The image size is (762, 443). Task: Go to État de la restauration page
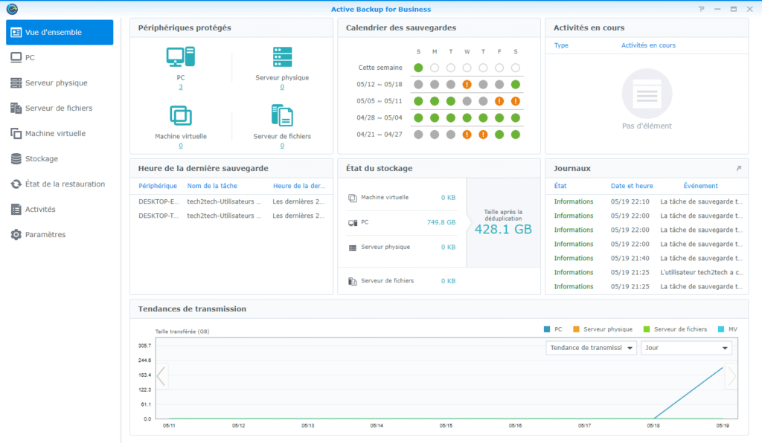[x=64, y=184]
